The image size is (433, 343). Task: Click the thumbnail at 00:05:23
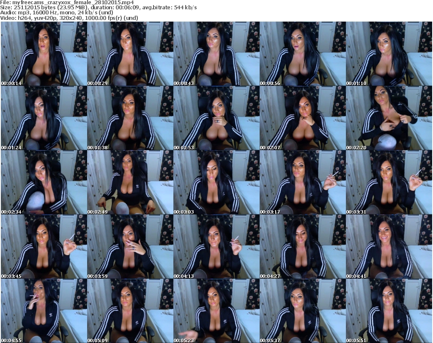pos(216,311)
